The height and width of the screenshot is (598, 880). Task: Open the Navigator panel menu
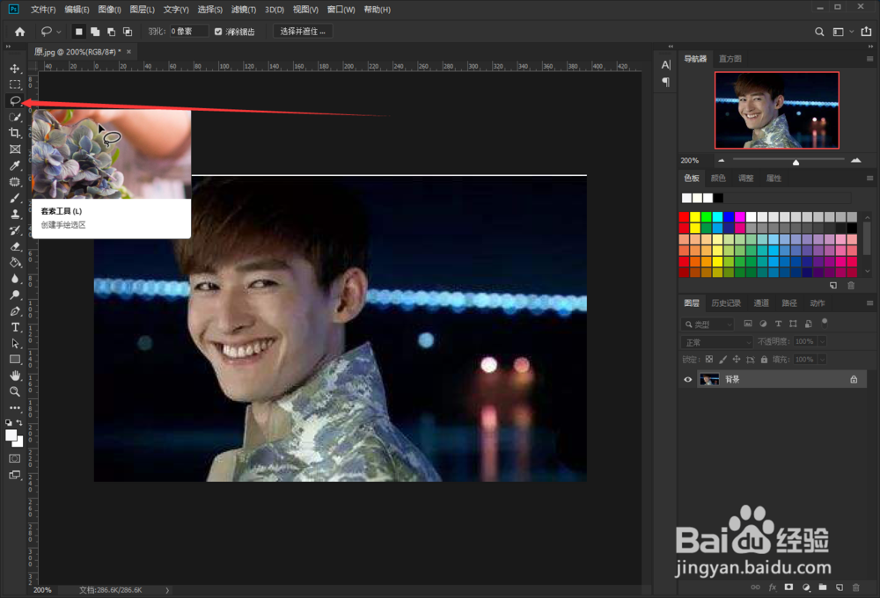(870, 59)
